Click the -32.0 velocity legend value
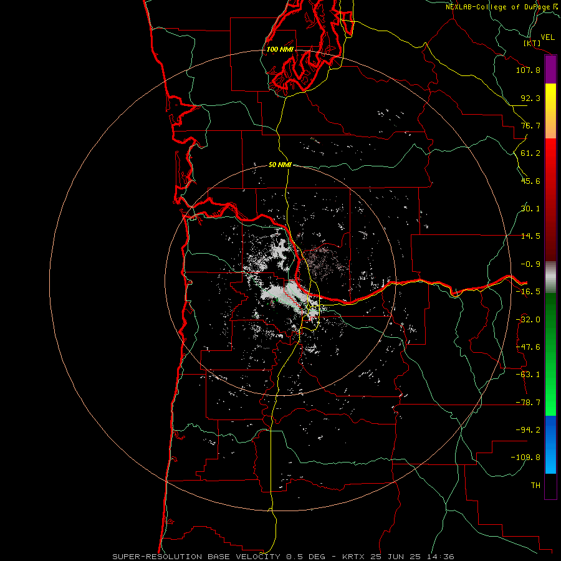Viewport: 561px width, 561px height. (x=528, y=320)
